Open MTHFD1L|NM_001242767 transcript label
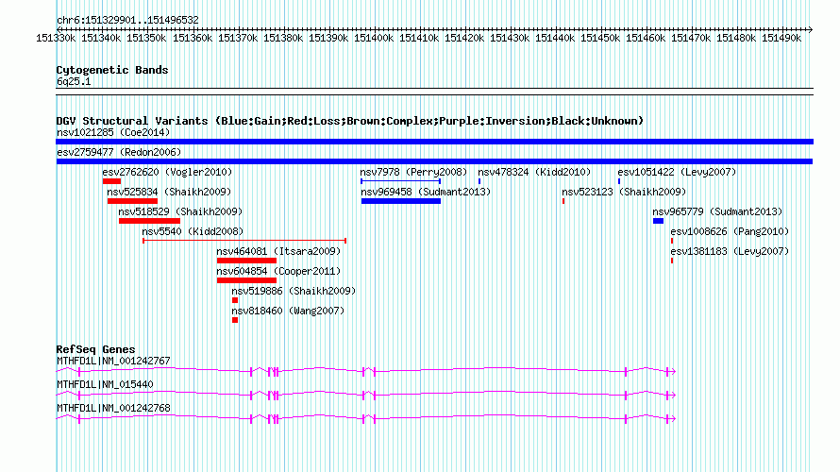Image resolution: width=840 pixels, height=472 pixels. (113, 361)
